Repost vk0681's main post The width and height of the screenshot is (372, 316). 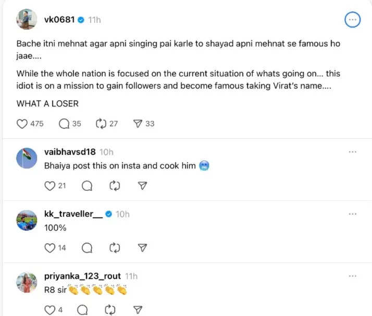tap(101, 124)
